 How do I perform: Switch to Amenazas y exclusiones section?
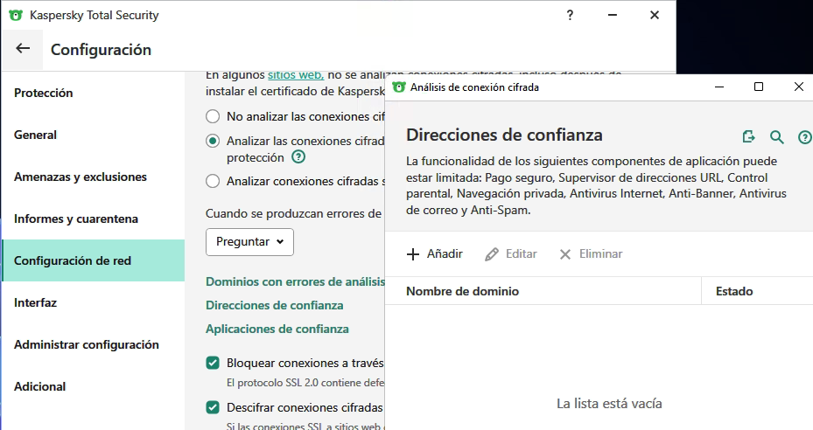coord(80,177)
